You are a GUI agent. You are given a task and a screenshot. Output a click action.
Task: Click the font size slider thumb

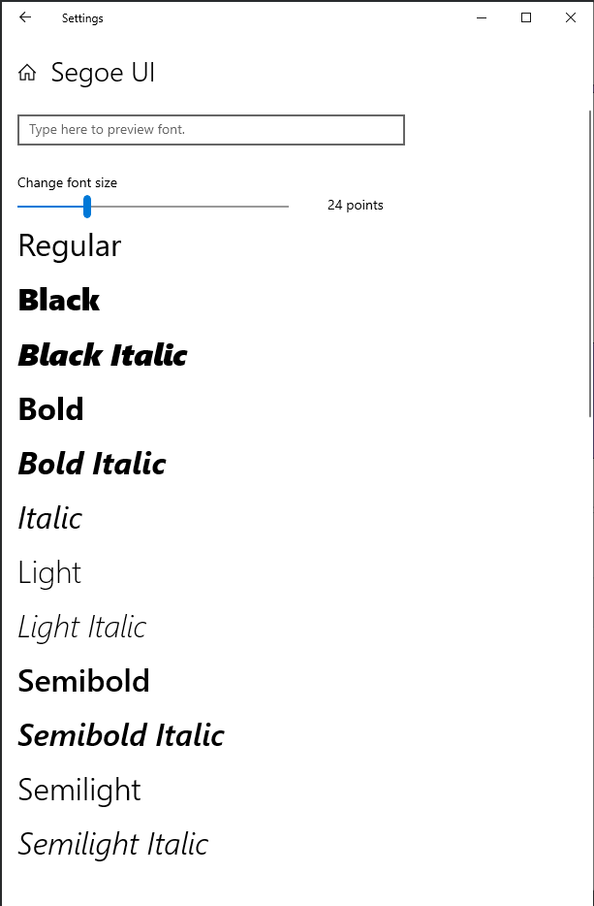click(x=87, y=206)
